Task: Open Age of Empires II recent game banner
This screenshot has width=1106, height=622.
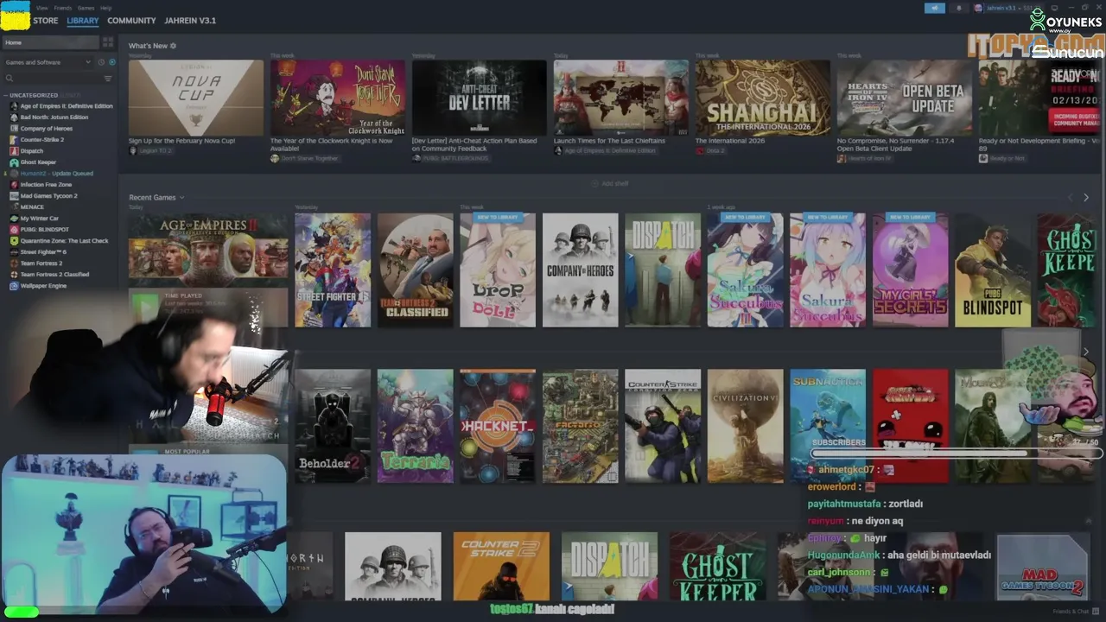Action: [x=208, y=251]
